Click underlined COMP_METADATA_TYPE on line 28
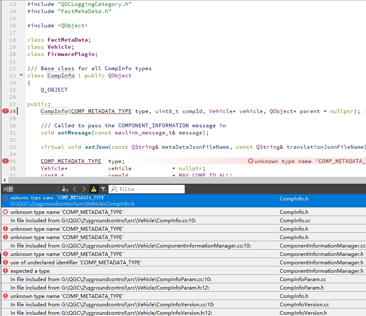 [101, 111]
